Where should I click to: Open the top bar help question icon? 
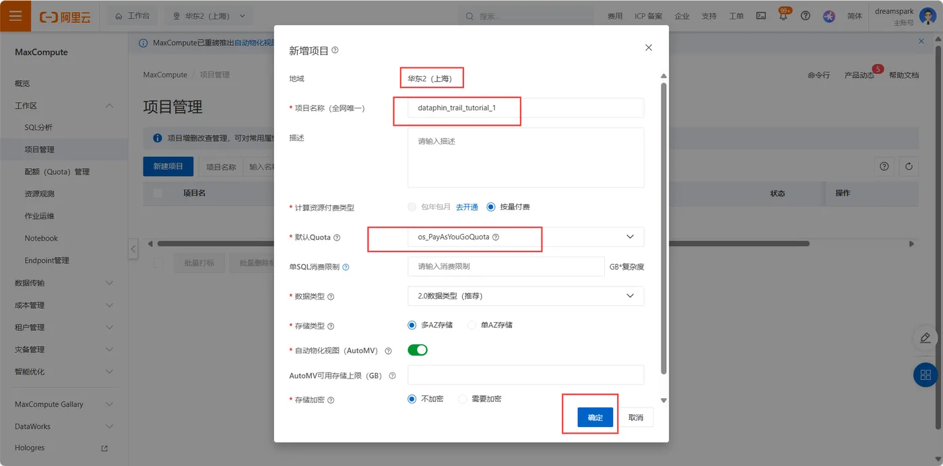click(x=806, y=15)
